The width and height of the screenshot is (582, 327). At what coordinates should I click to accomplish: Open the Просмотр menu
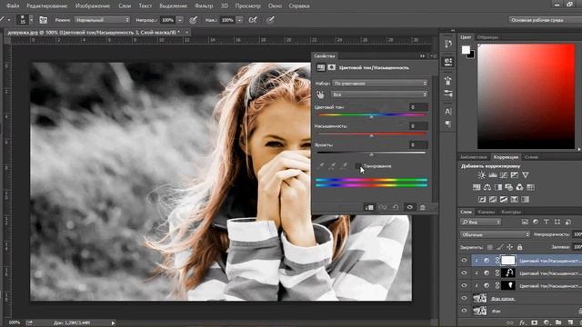click(247, 6)
